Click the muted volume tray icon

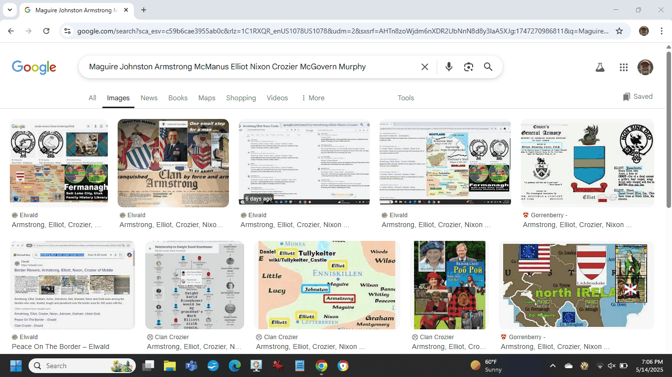[x=611, y=366]
